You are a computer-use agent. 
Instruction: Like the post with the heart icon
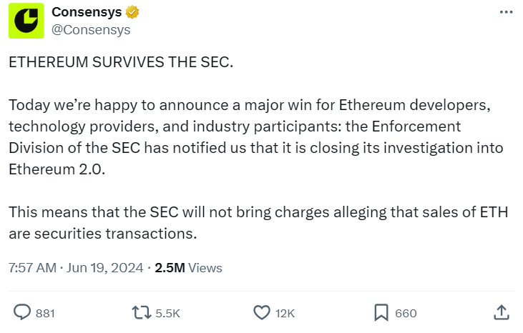pyautogui.click(x=262, y=312)
